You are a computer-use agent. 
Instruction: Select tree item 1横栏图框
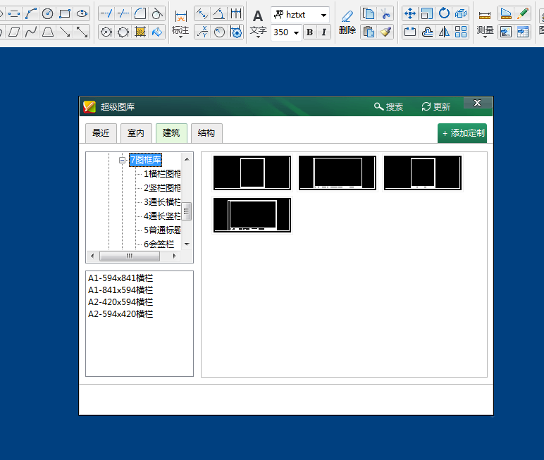pos(162,174)
